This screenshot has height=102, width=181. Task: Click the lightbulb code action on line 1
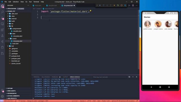[x=90, y=11]
